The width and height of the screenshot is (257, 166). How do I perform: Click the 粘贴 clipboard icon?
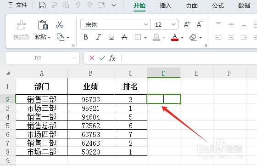43,25
